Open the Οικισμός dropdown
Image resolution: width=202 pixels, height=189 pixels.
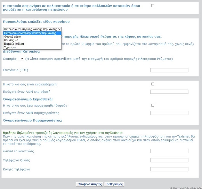(21, 59)
